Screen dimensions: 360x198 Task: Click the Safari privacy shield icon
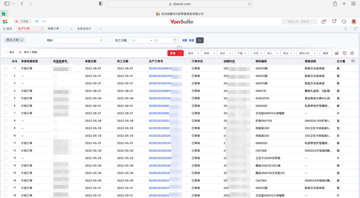[x=101, y=4]
